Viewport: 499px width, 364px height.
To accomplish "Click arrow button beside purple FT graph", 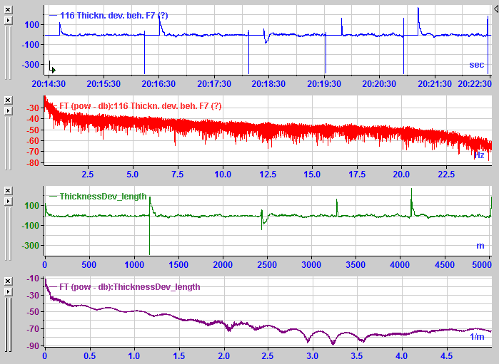I will [8, 292].
